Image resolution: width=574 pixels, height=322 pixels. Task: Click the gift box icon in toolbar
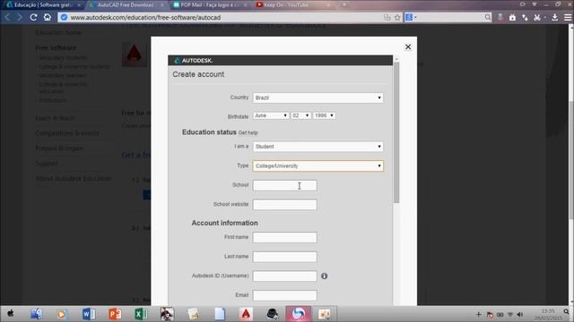512,17
